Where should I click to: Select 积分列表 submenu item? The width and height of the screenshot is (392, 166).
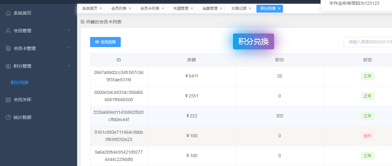point(39,83)
